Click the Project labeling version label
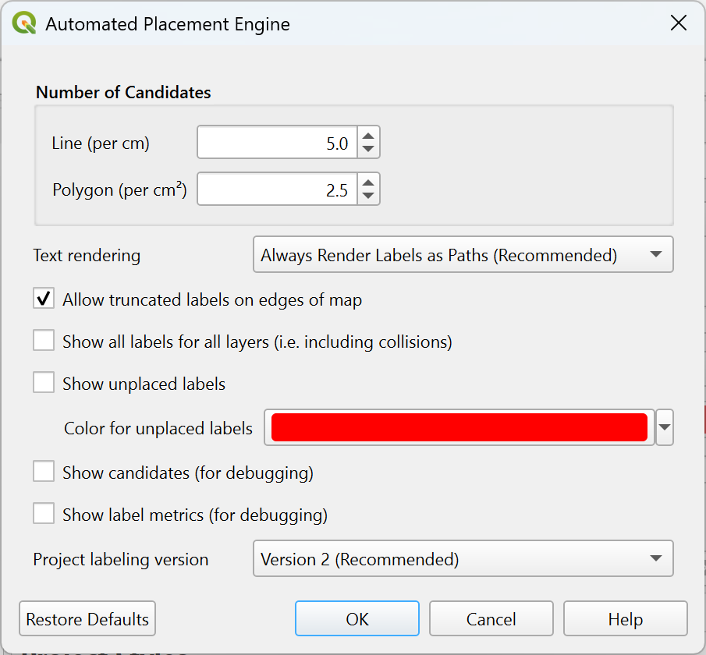Viewport: 706px width, 655px height. click(121, 560)
